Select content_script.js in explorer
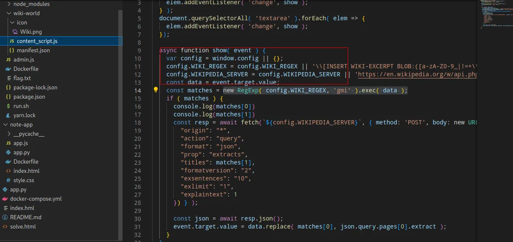Screen dimensions: 513x242 pyautogui.click(x=61, y=41)
